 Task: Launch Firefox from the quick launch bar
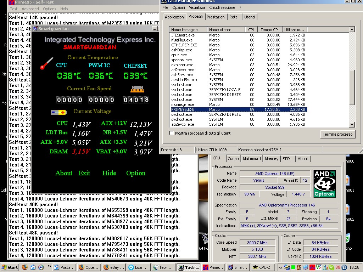pyautogui.click(x=25, y=267)
